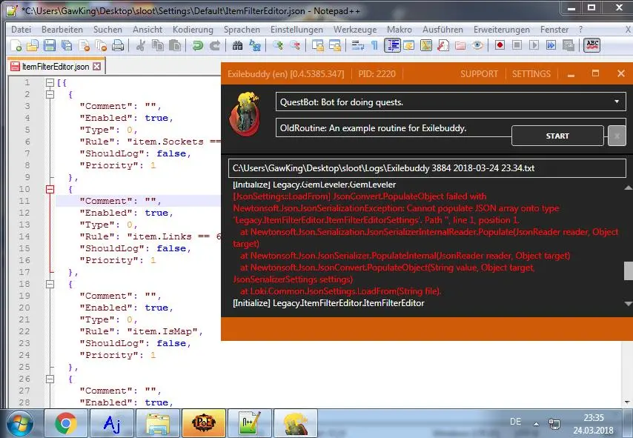633x438 pixels.
Task: Collapse the code fold at line 10
Action: [50, 189]
